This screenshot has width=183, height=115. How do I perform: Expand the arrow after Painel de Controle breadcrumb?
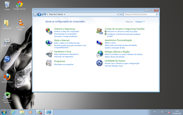[x=65, y=14]
